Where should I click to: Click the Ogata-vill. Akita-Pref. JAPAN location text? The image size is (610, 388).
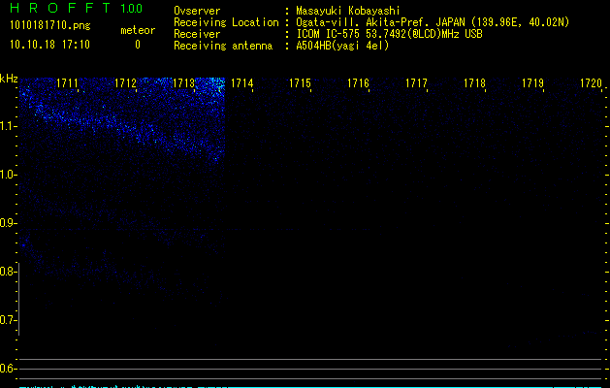pyautogui.click(x=433, y=22)
